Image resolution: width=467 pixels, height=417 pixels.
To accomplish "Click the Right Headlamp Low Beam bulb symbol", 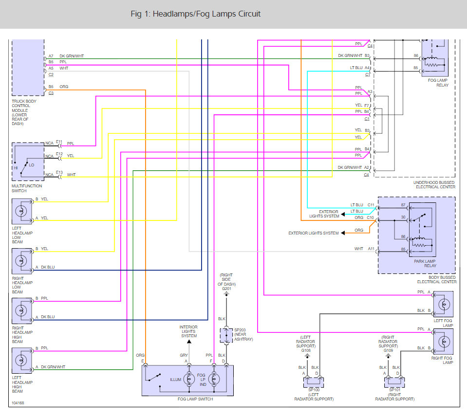I will pyautogui.click(x=21, y=261).
